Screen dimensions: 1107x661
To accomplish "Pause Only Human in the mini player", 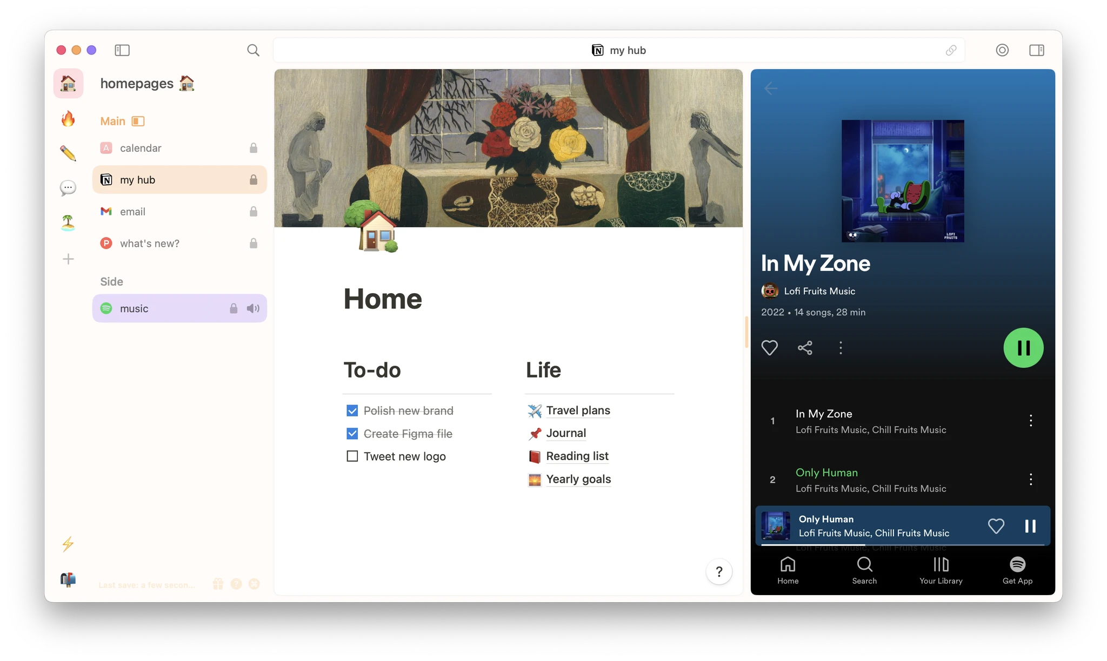I will pyautogui.click(x=1030, y=526).
